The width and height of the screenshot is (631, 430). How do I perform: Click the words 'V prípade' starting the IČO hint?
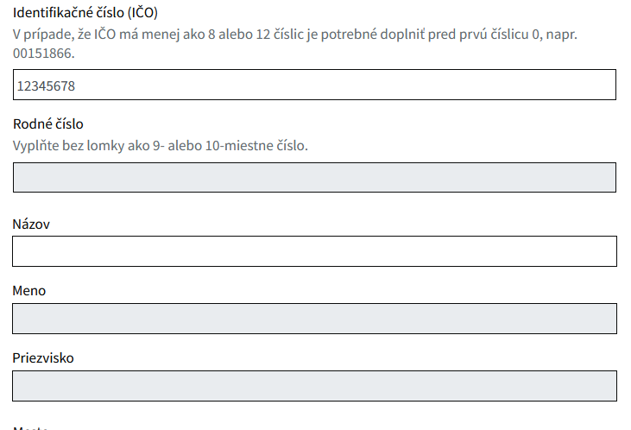[x=40, y=35]
